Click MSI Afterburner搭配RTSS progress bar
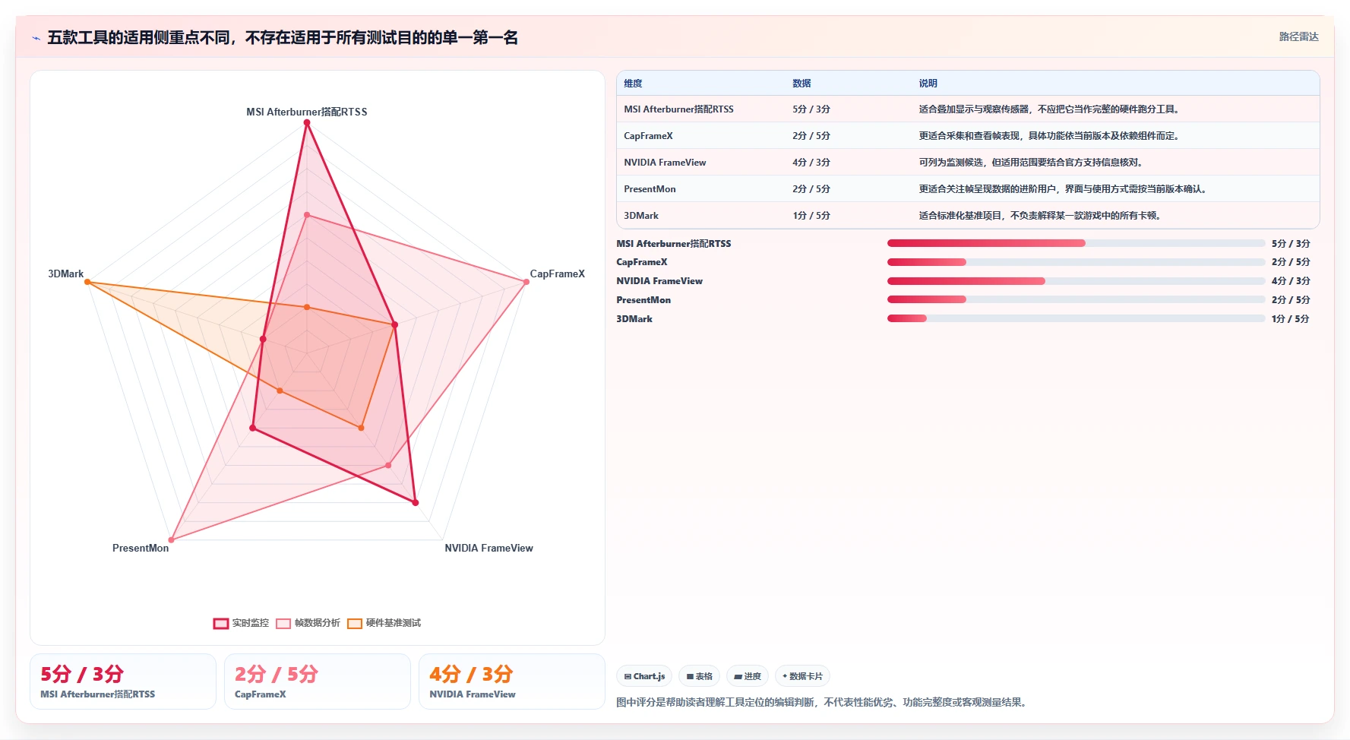 (x=1076, y=243)
